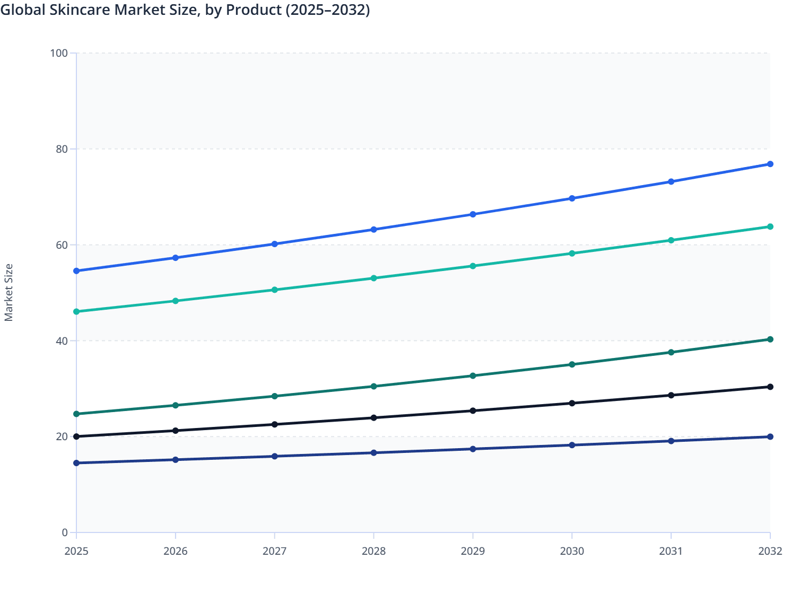Click the 0 y-axis label
This screenshot has height=594, width=800.
pyautogui.click(x=66, y=531)
